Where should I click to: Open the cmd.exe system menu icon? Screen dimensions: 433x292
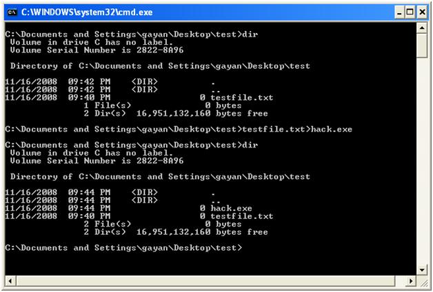(10, 12)
